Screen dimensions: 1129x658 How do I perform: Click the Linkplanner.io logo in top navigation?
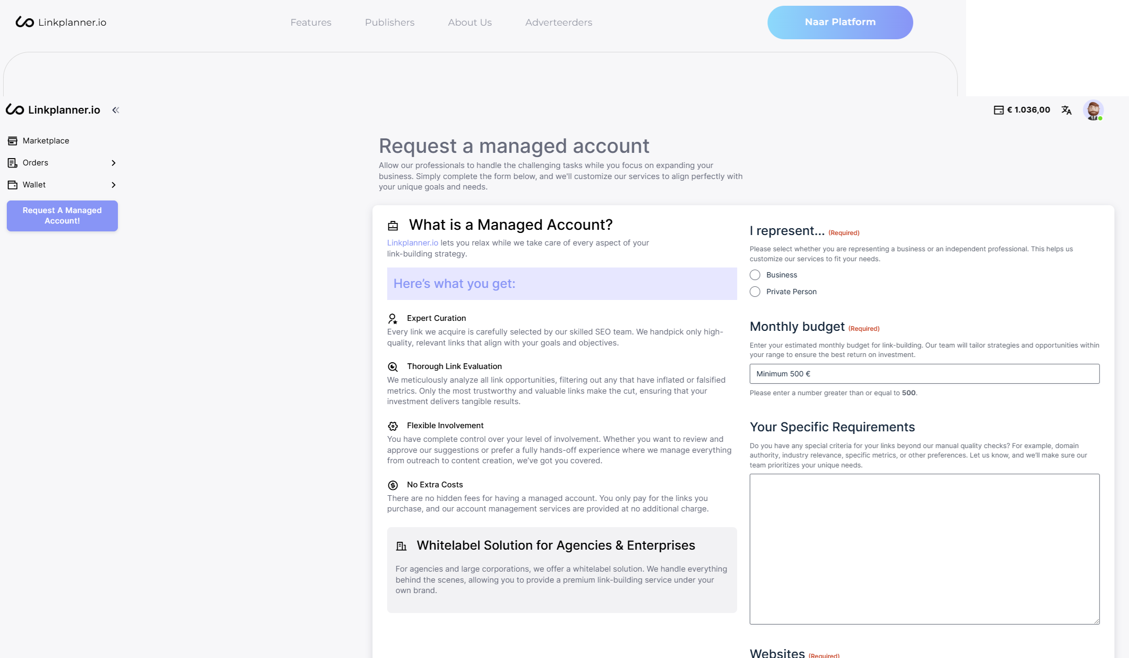coord(61,22)
